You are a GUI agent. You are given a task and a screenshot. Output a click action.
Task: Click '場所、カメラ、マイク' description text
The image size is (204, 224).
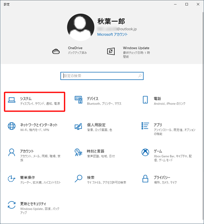tap(165, 182)
